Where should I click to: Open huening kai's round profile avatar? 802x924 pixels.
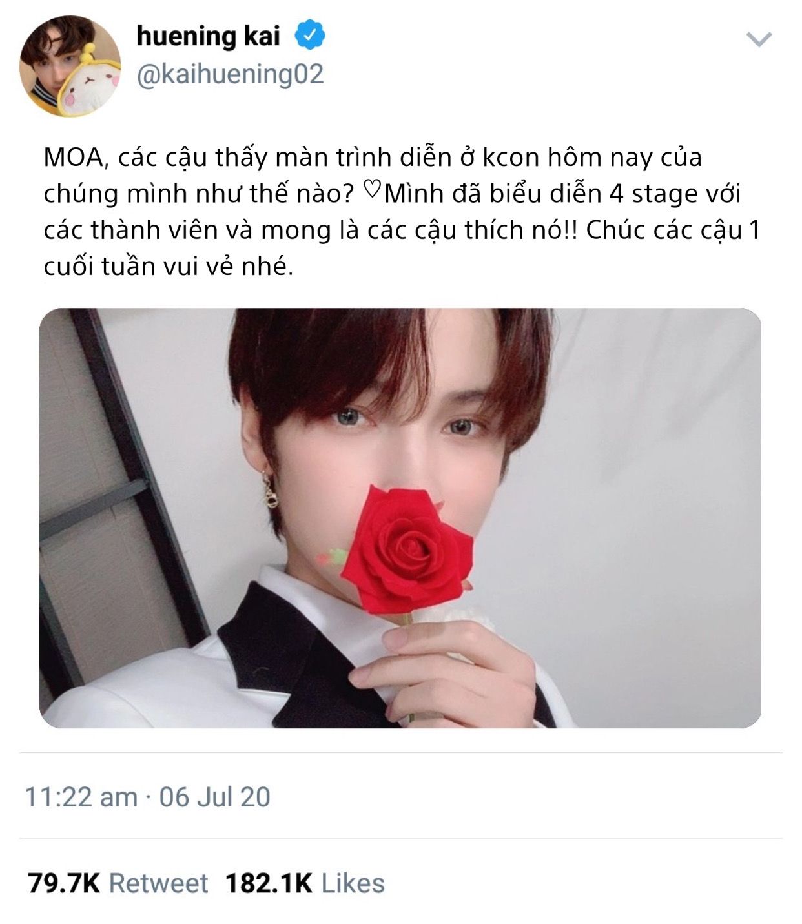click(70, 65)
